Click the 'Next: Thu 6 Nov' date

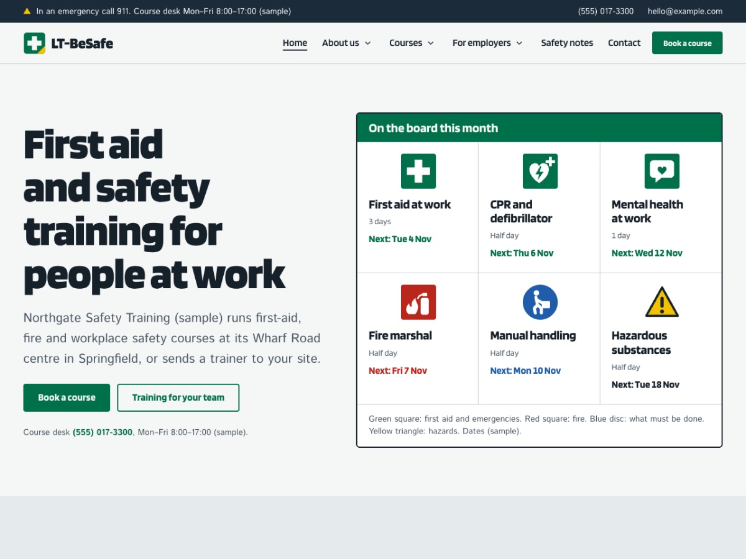[522, 253]
